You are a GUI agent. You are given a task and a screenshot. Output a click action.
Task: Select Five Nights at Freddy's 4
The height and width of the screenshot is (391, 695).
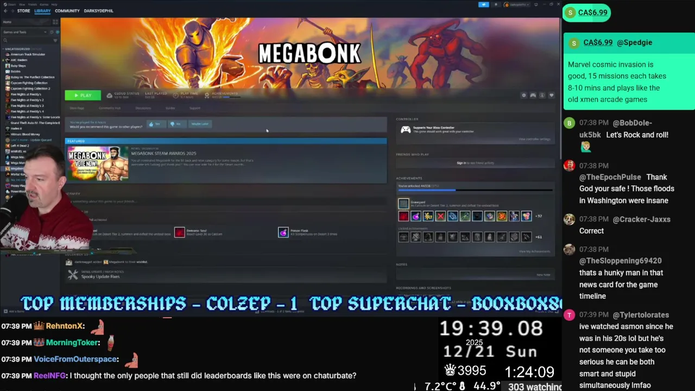pos(27,111)
